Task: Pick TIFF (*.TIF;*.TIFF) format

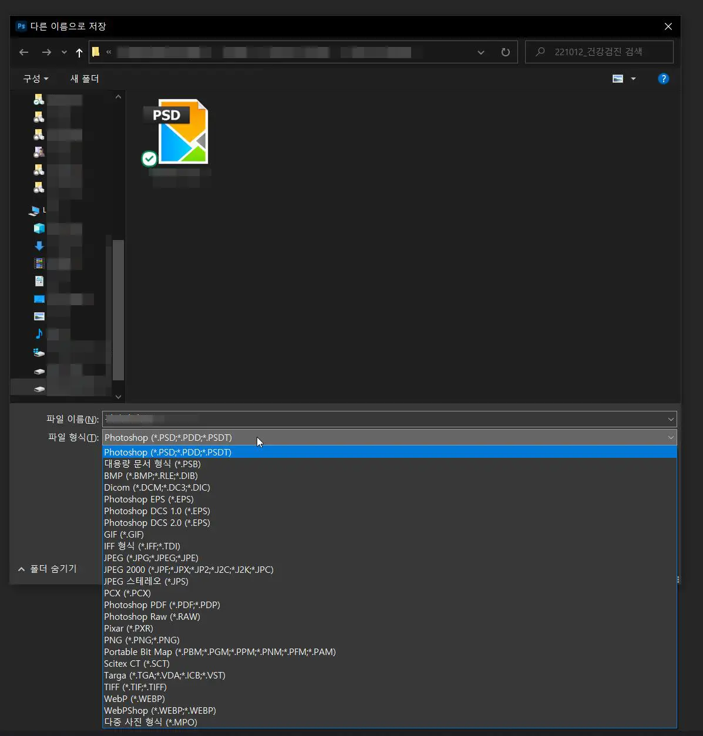Action: (389, 687)
